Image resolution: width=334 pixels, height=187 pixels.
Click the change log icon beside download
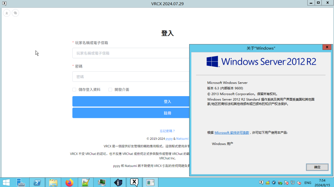click(x=15, y=13)
